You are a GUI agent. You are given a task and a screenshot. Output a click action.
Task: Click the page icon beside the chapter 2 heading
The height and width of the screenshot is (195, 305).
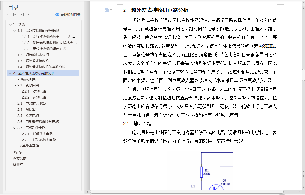107,10
